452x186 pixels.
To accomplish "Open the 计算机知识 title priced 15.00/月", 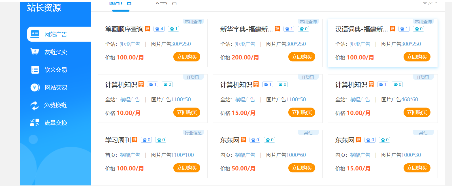I will pos(236,85).
